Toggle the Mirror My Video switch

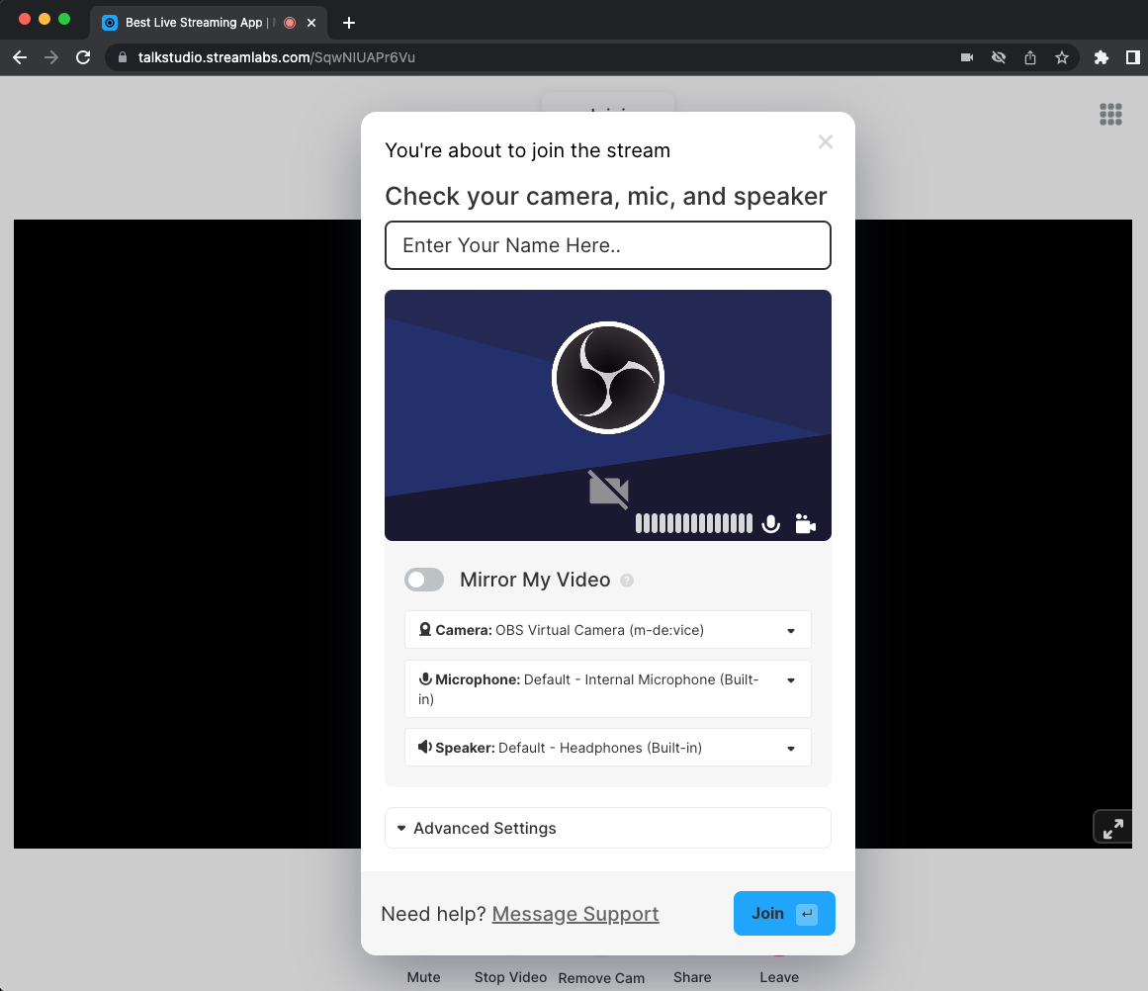424,580
